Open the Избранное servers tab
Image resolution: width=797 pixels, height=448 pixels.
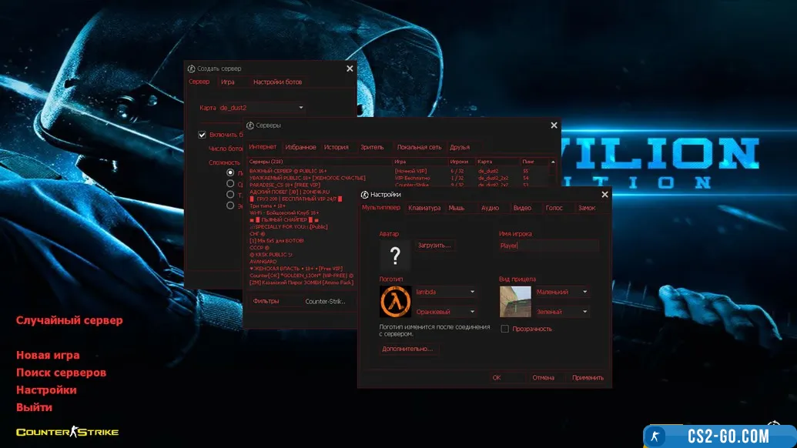pyautogui.click(x=300, y=147)
